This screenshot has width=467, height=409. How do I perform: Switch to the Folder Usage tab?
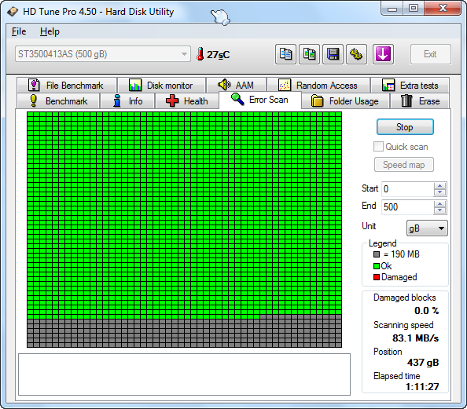(345, 100)
